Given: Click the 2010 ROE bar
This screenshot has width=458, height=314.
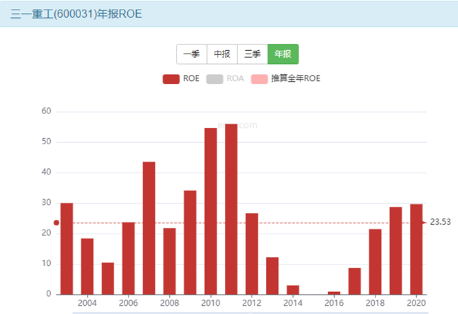Looking at the screenshot, I should coord(210,211).
